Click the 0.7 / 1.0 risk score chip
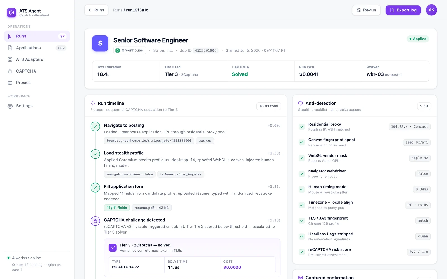447x279 pixels. tap(419, 252)
